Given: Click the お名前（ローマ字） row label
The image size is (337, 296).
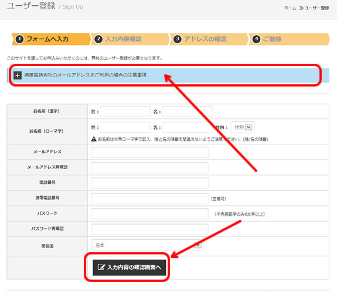Looking at the screenshot, I should pyautogui.click(x=47, y=131).
